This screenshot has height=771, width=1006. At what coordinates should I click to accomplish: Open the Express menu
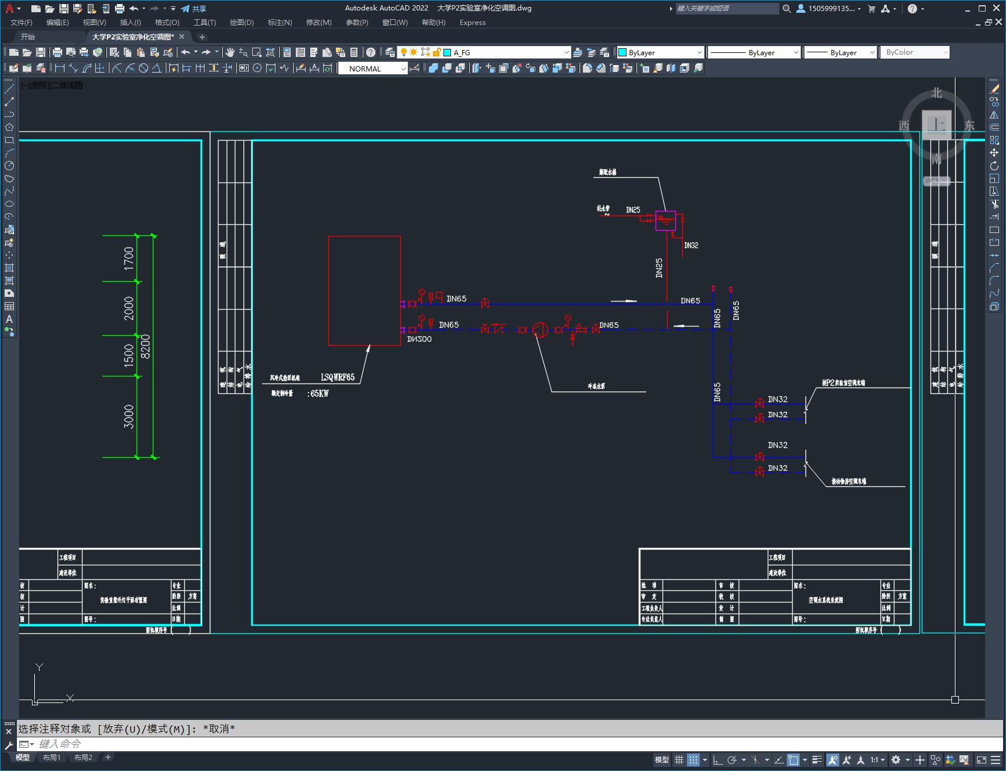(x=472, y=23)
